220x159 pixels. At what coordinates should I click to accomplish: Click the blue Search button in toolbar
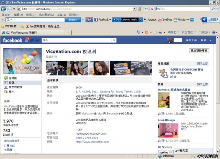tap(73, 20)
